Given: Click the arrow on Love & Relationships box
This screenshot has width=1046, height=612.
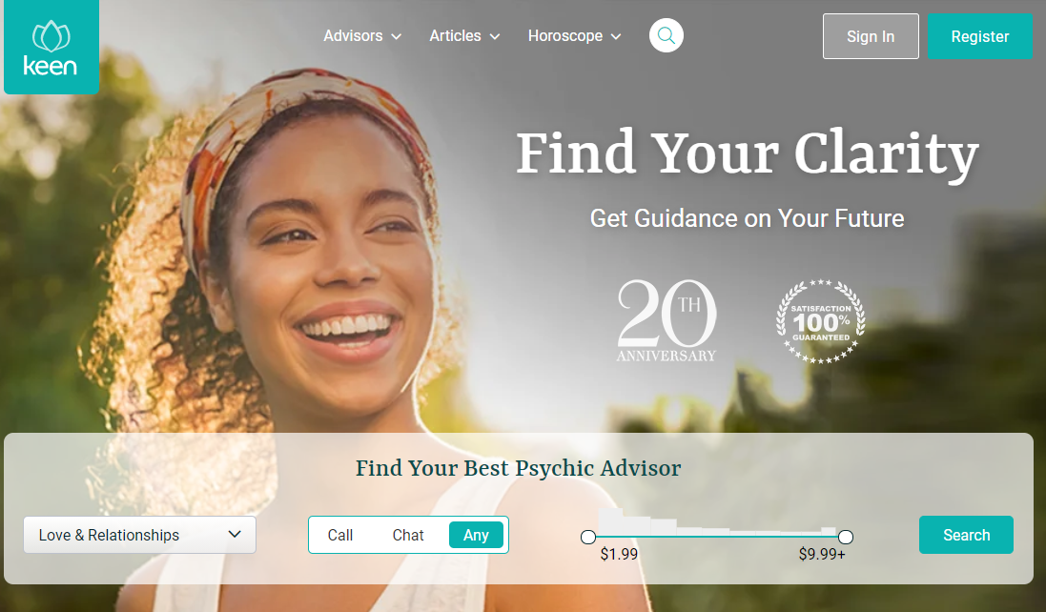Looking at the screenshot, I should pos(235,535).
